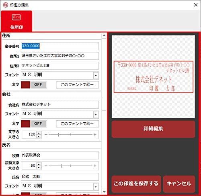The height and width of the screenshot is (196, 201).
Task: Open 住所 フォント dropdown
Action: point(96,76)
